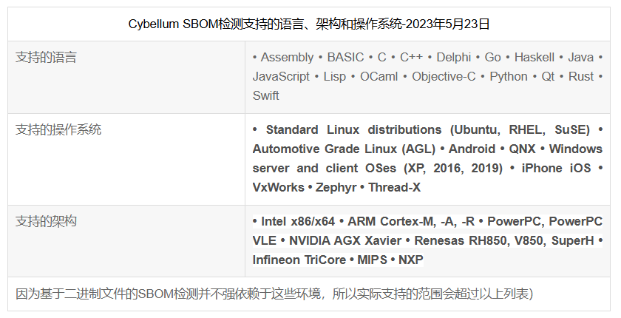Click Objective-C in the languages cell
Screen dimensions: 621x318
point(444,76)
